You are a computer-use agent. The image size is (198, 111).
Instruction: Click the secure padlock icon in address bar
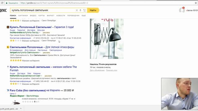click(x=6, y=3)
